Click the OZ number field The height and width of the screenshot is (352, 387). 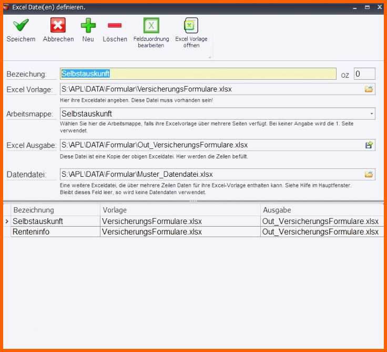[x=364, y=74]
